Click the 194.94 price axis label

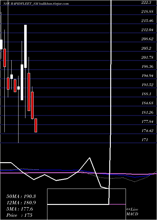pyautogui.click(x=147, y=76)
